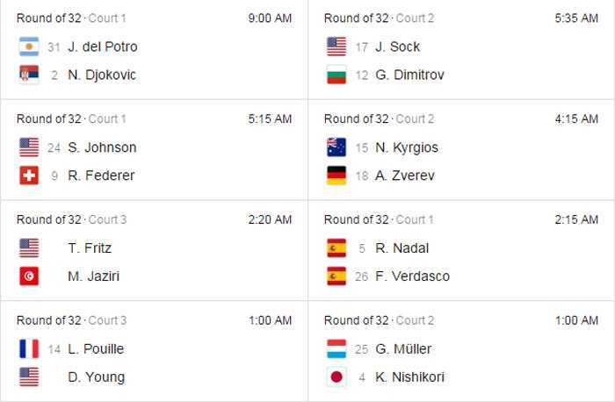The width and height of the screenshot is (615, 402).
Task: Select S. Johnson player name
Action: click(102, 147)
